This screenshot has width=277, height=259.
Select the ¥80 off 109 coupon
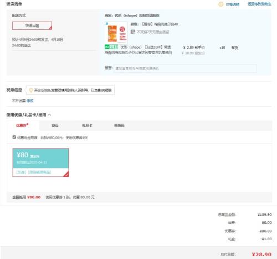click(40, 162)
